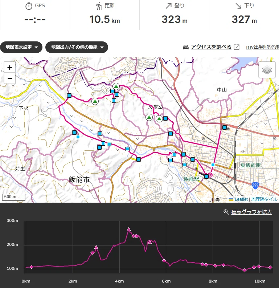The image size is (279, 288).
Task: Zoom in on the map
Action: coord(10,68)
